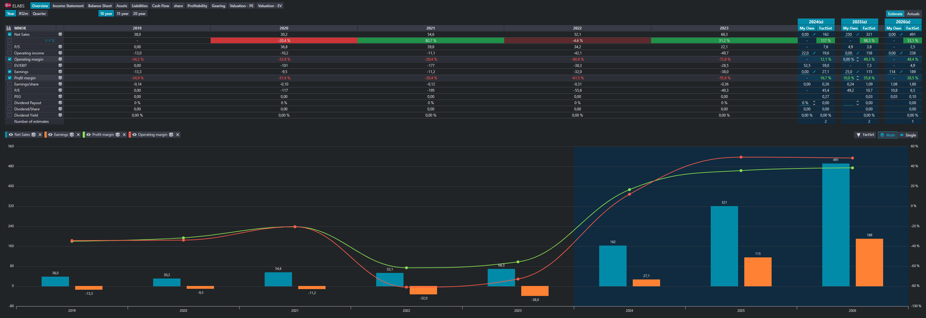The image size is (926, 318).
Task: Select the 20 year range button
Action: tap(139, 14)
